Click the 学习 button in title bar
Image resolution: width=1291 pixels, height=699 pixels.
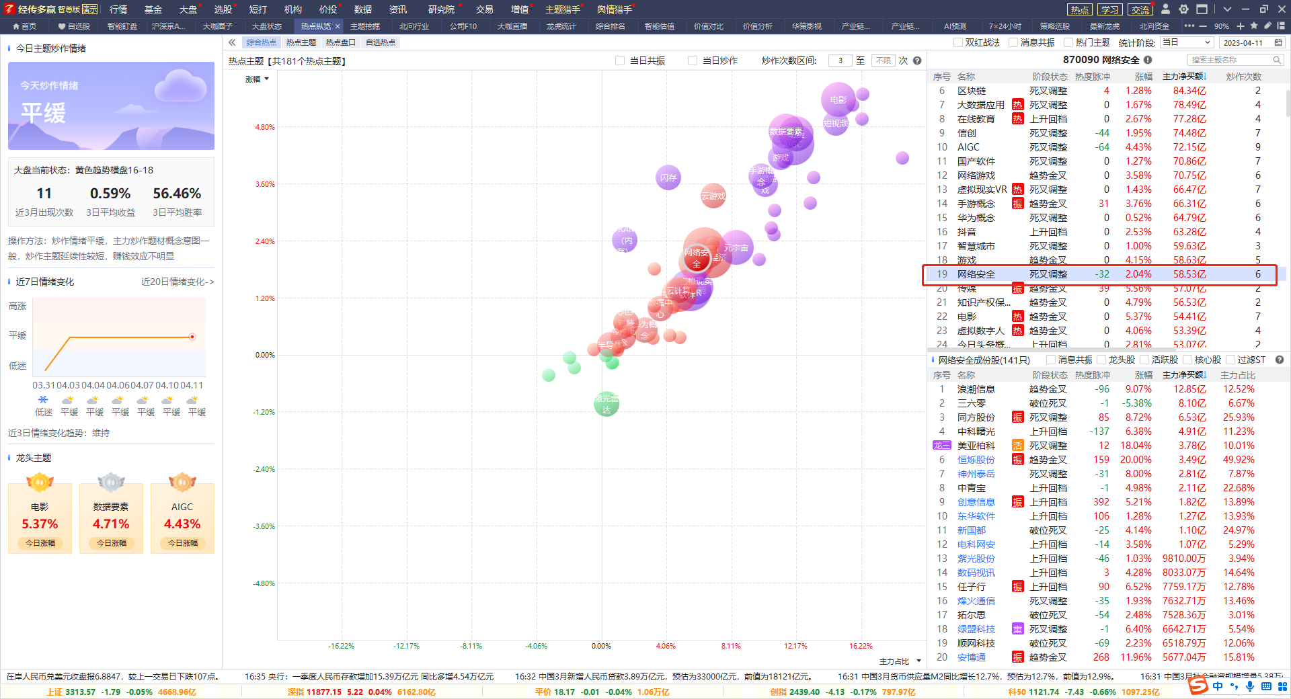click(1110, 9)
